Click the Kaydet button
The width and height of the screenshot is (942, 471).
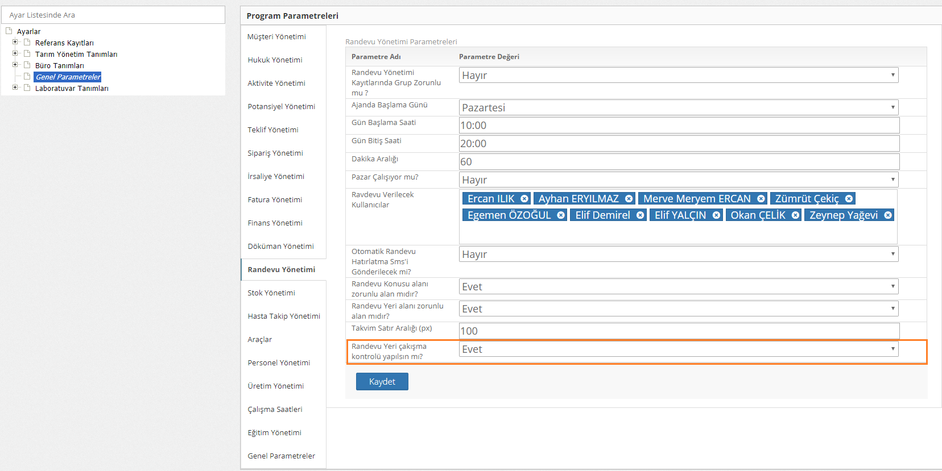point(382,382)
